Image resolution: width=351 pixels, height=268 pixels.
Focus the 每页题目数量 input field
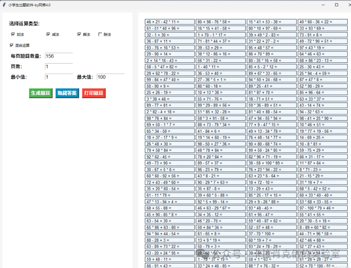pyautogui.click(x=58, y=56)
